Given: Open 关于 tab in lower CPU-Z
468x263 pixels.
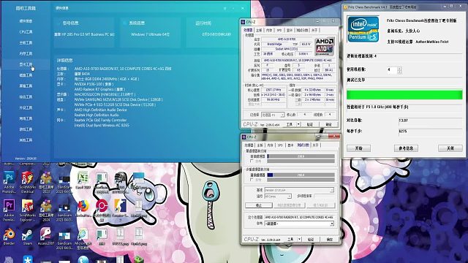Looking at the screenshot, I should pyautogui.click(x=315, y=145).
